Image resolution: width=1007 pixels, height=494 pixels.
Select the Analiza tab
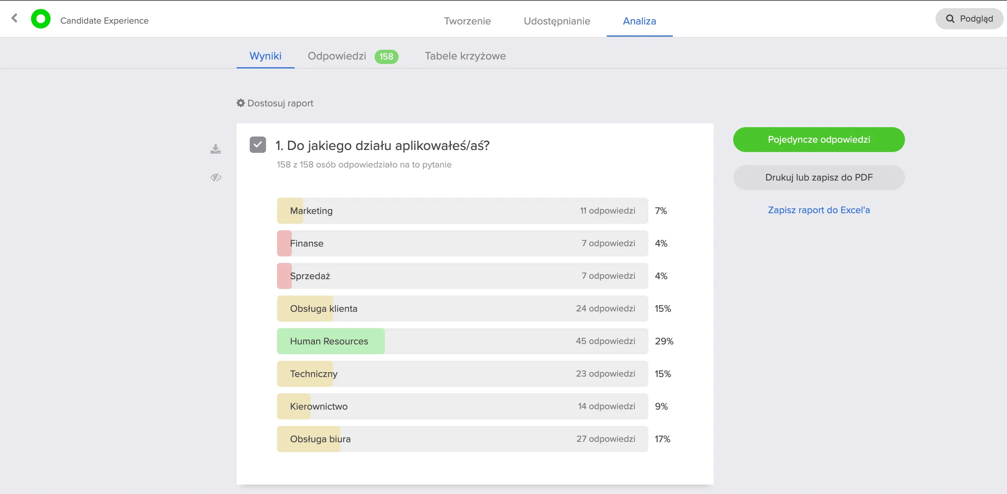click(x=639, y=21)
